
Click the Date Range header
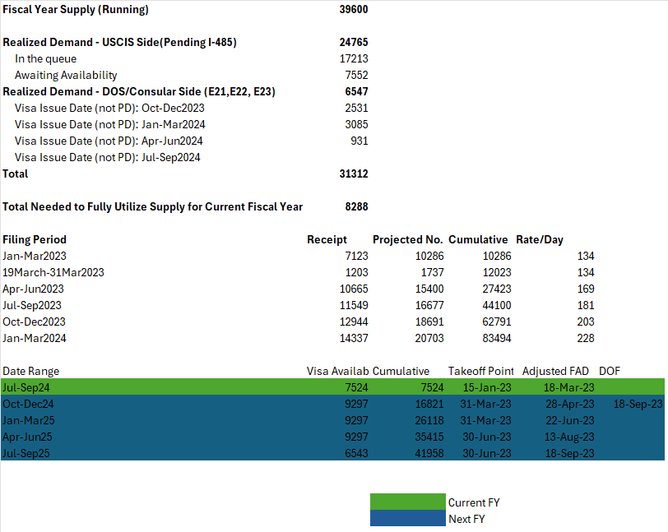pyautogui.click(x=30, y=372)
